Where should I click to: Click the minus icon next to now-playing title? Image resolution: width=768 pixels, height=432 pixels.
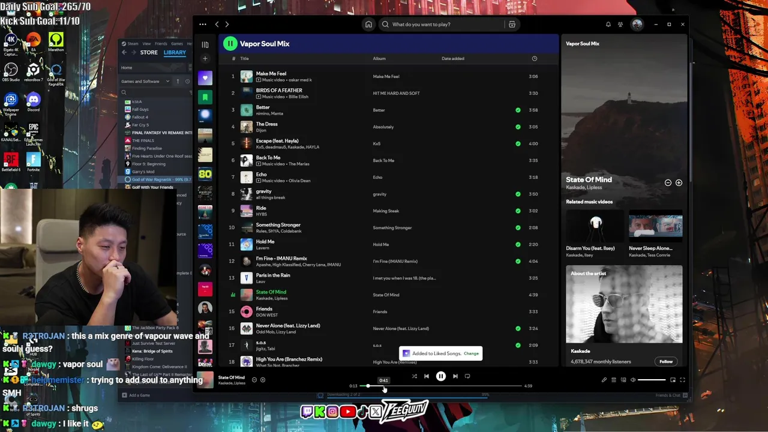pos(254,380)
